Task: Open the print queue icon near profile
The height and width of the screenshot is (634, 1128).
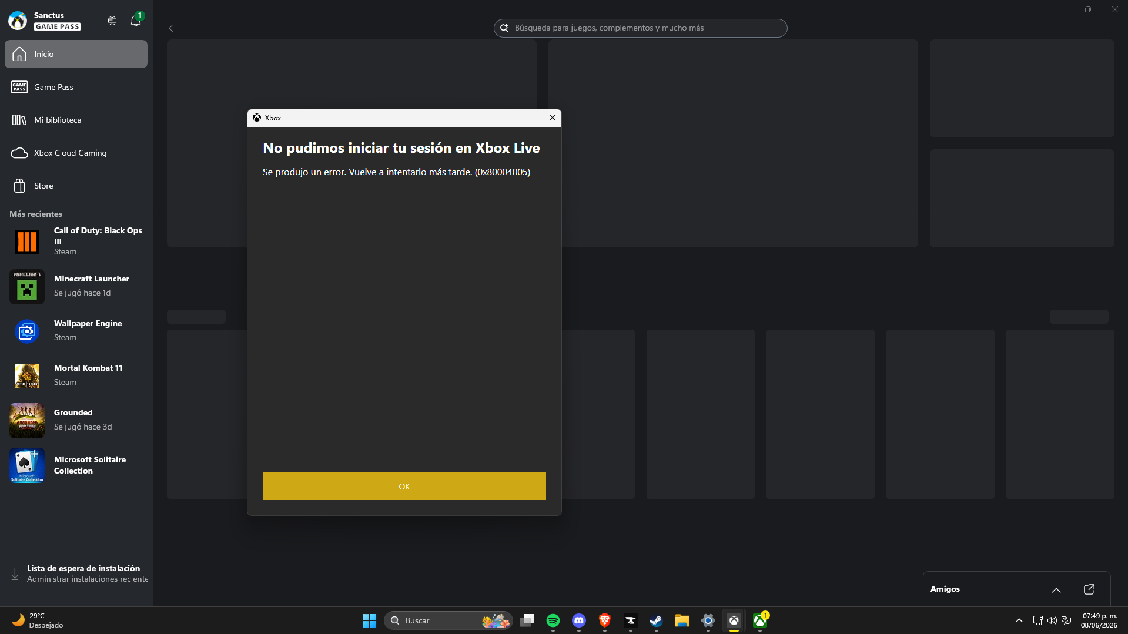Action: (112, 21)
